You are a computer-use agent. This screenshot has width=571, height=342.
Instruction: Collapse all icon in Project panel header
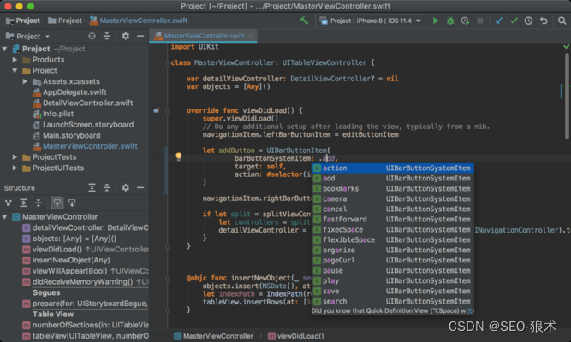click(x=107, y=36)
